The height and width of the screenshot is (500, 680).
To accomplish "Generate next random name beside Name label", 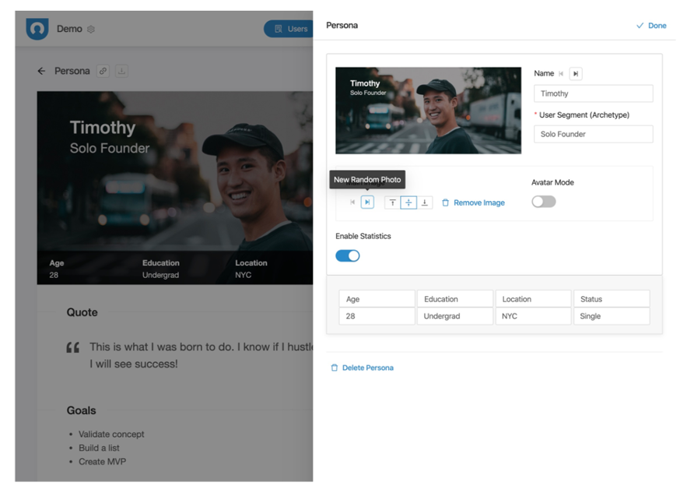I will (576, 74).
